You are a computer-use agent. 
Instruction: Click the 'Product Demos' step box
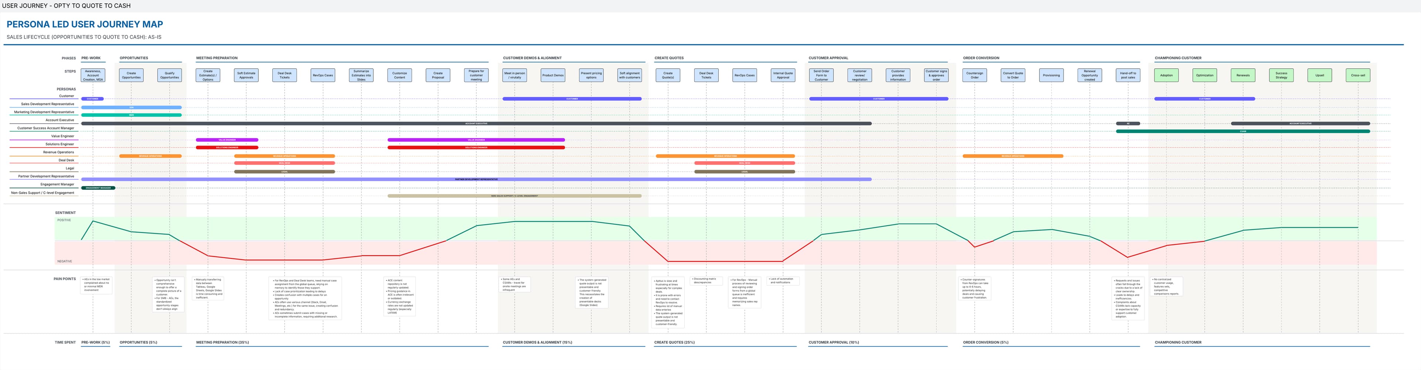tap(553, 75)
